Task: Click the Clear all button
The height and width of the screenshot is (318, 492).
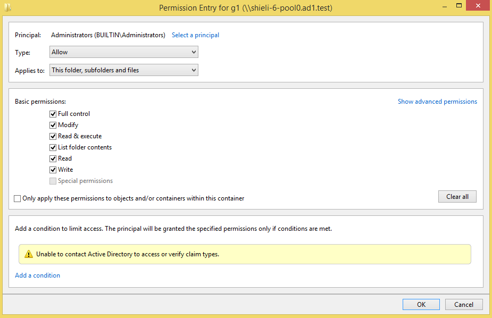Action: click(457, 197)
